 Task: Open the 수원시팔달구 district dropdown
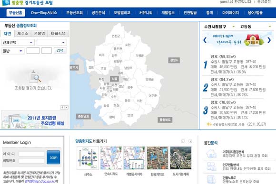coord(219,27)
